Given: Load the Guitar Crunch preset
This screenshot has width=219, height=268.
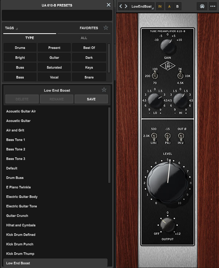Looking at the screenshot, I should [55, 216].
